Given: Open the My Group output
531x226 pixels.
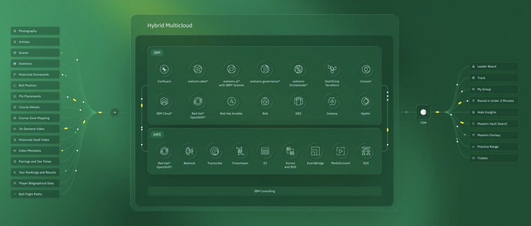Looking at the screenshot, I should pos(494,89).
